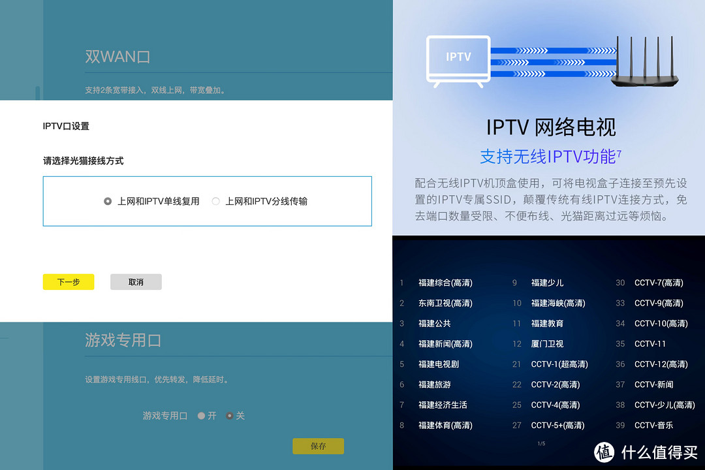Select channel CCTV-7(高清)

659,283
